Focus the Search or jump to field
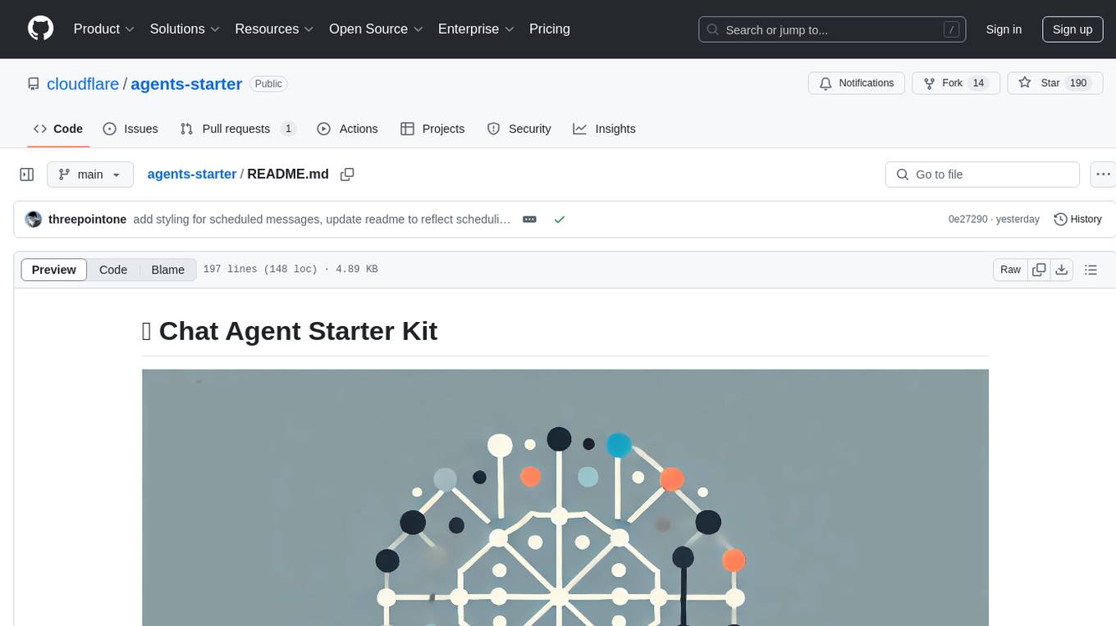The image size is (1116, 626). click(x=833, y=29)
